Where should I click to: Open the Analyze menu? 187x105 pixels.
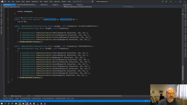(x=46, y=1)
